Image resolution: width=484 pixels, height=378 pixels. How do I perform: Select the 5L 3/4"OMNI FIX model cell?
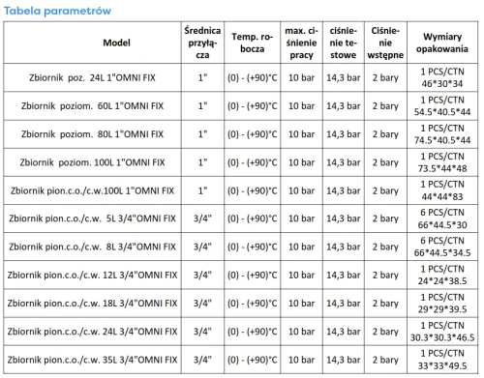pos(93,218)
